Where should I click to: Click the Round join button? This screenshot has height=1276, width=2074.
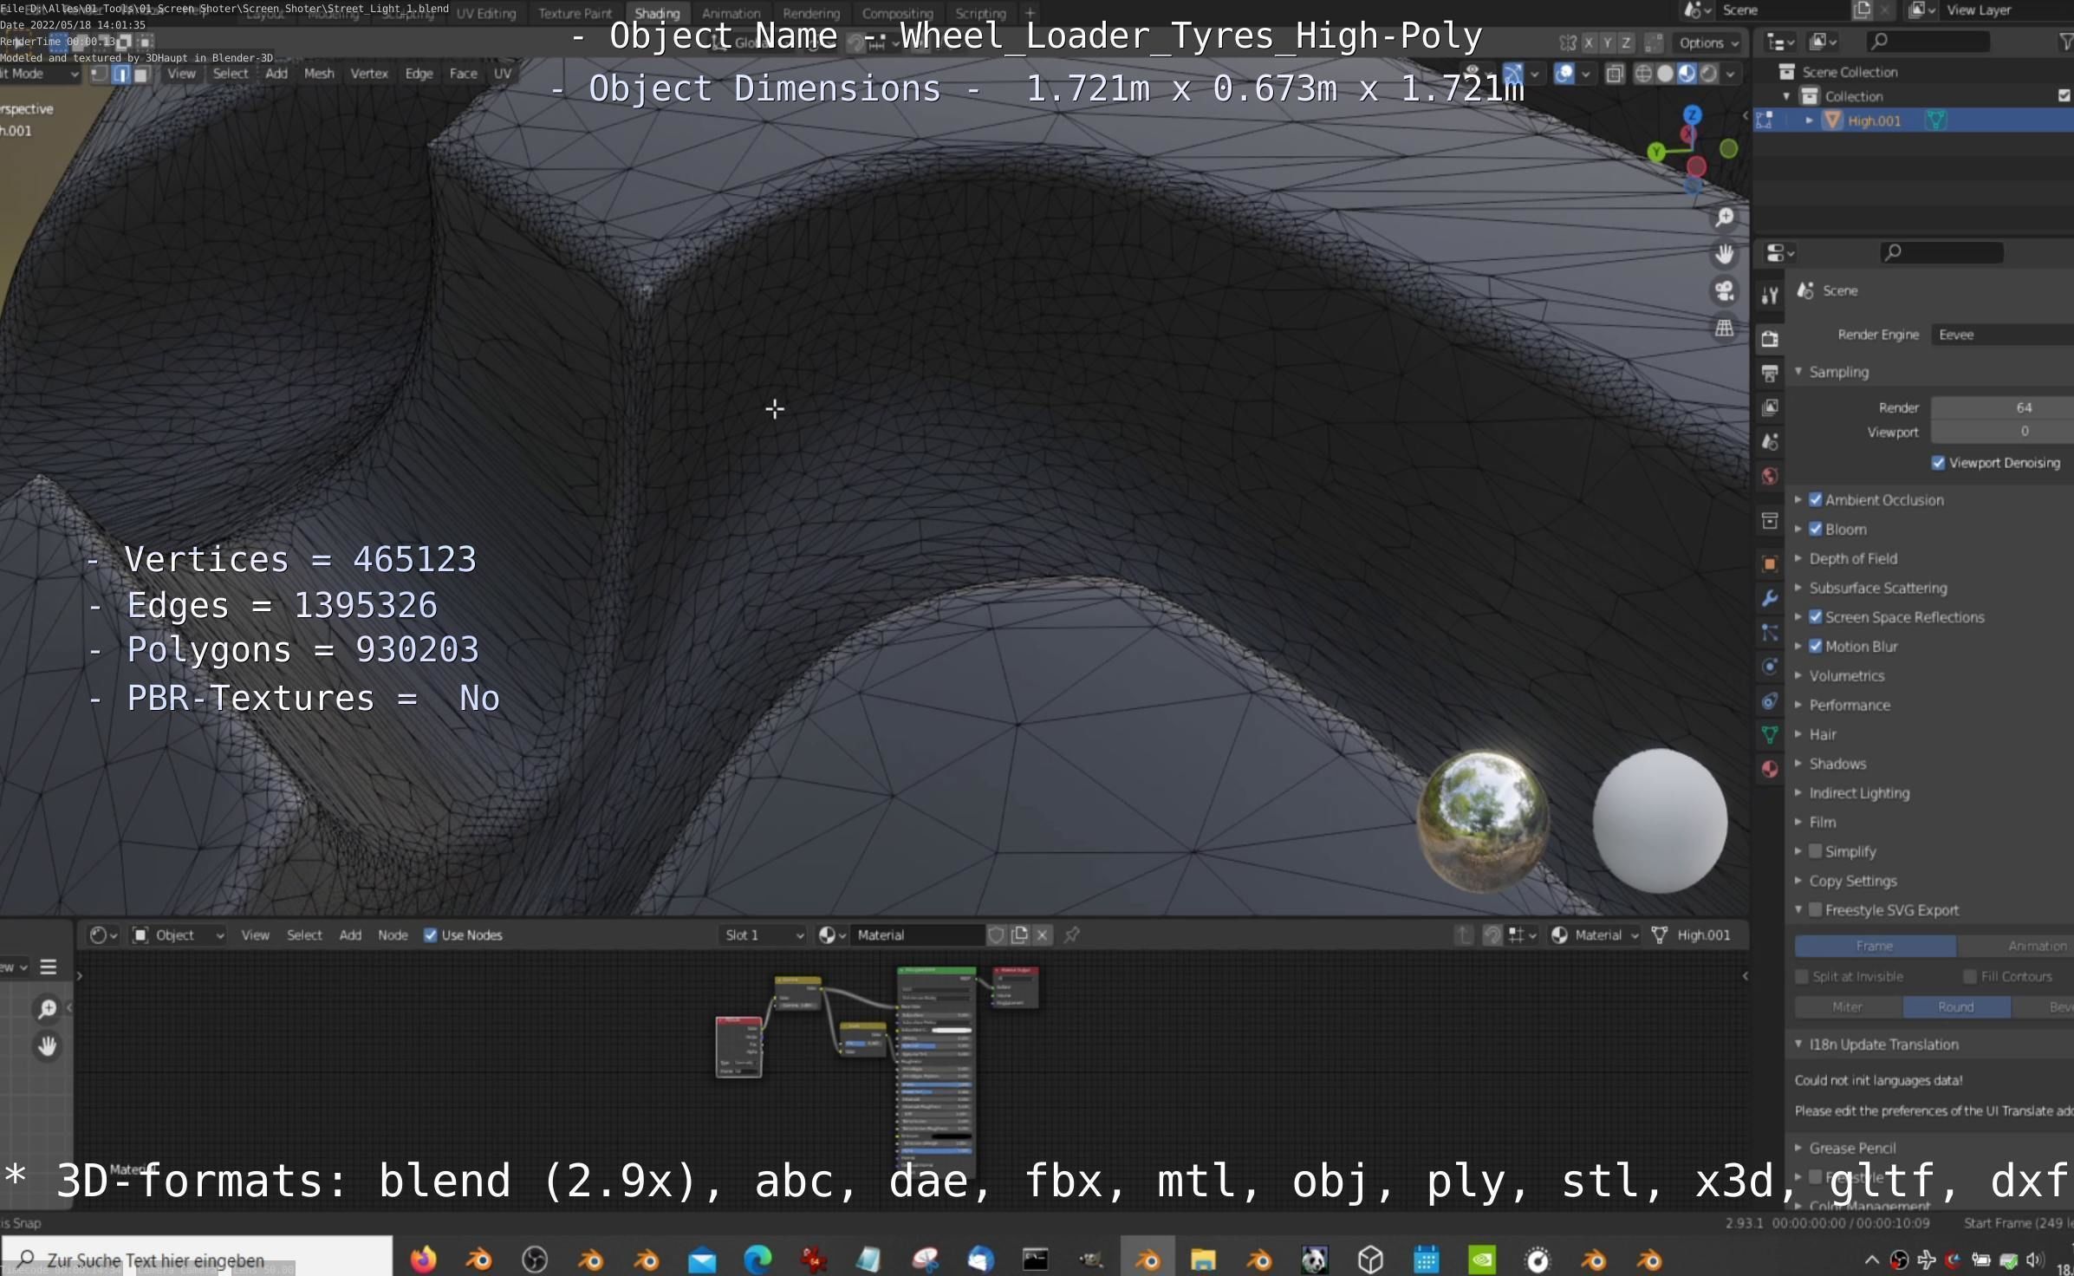click(x=1955, y=1006)
